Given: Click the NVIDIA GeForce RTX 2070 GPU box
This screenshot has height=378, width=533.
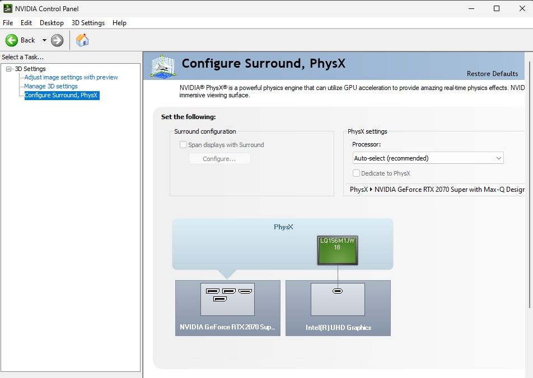Looking at the screenshot, I should click(228, 308).
